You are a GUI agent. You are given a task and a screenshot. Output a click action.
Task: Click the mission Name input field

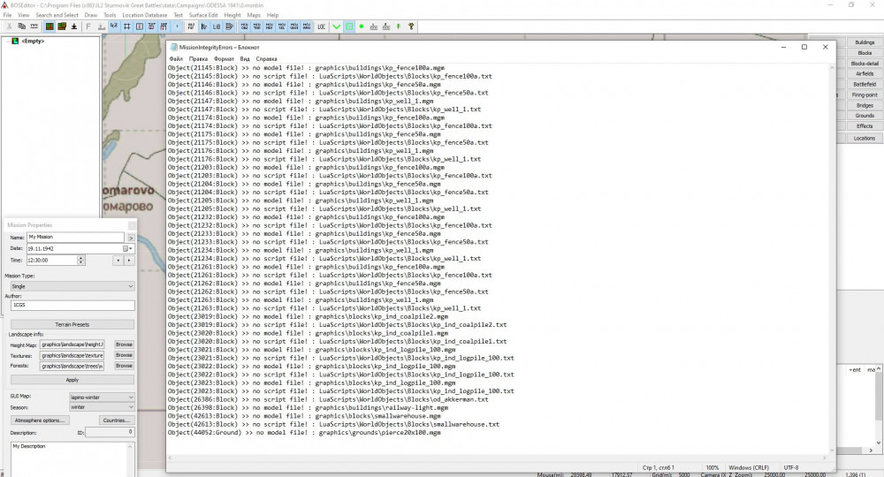coord(75,237)
